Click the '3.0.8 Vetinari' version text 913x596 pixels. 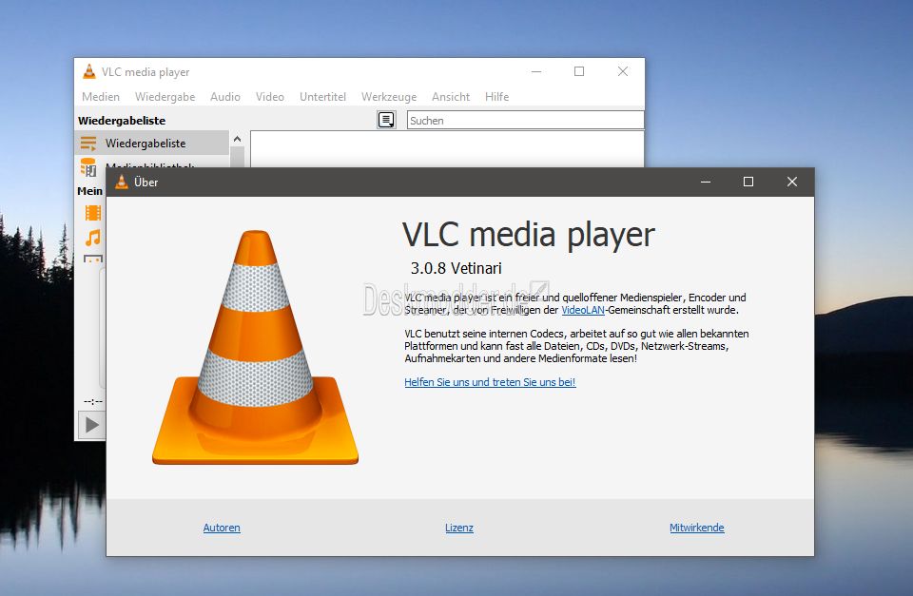click(x=456, y=268)
